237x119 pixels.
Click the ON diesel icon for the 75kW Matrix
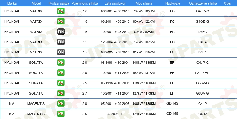pyautogui.click(x=61, y=42)
